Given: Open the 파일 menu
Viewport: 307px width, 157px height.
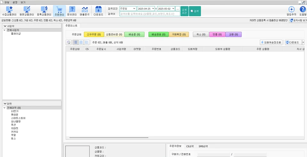Looking at the screenshot, I should pyautogui.click(x=7, y=2).
